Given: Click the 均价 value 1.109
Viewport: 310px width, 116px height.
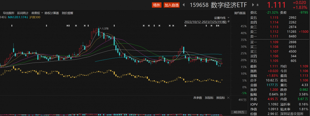Looking at the screenshot, I should (304, 66).
